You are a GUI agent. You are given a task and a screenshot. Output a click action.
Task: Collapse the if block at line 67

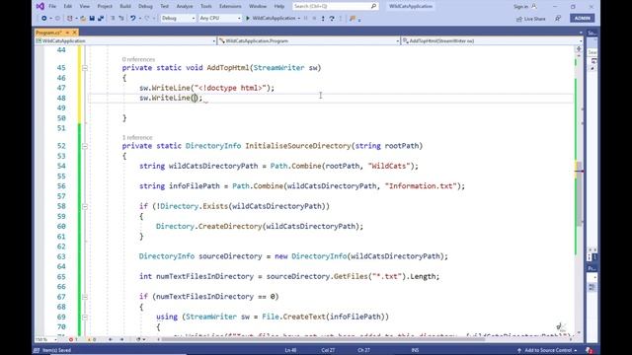point(85,297)
